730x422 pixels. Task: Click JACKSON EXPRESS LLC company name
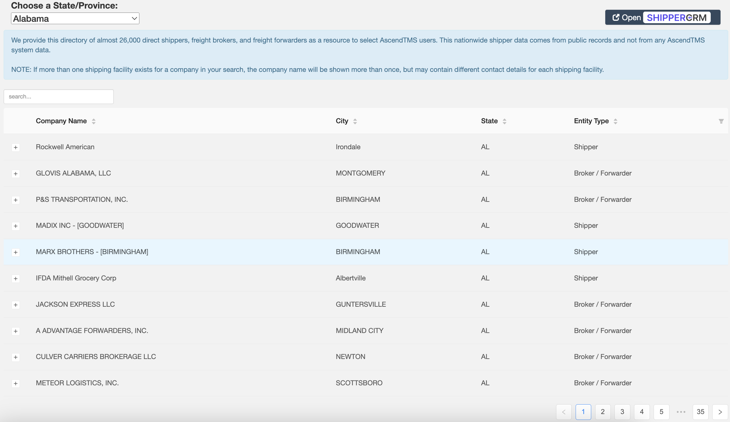point(76,305)
